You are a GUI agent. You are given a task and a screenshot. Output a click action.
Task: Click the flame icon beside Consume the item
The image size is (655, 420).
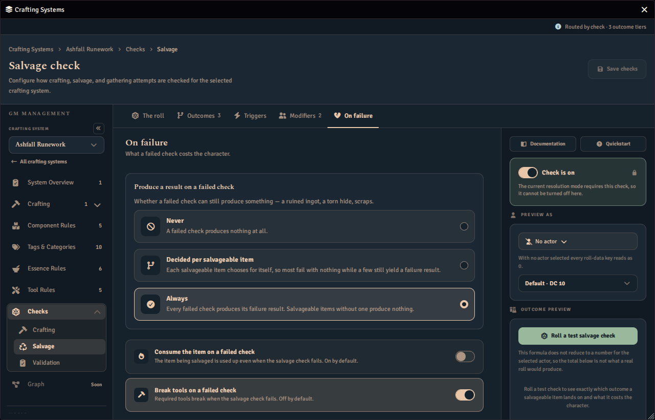(141, 356)
